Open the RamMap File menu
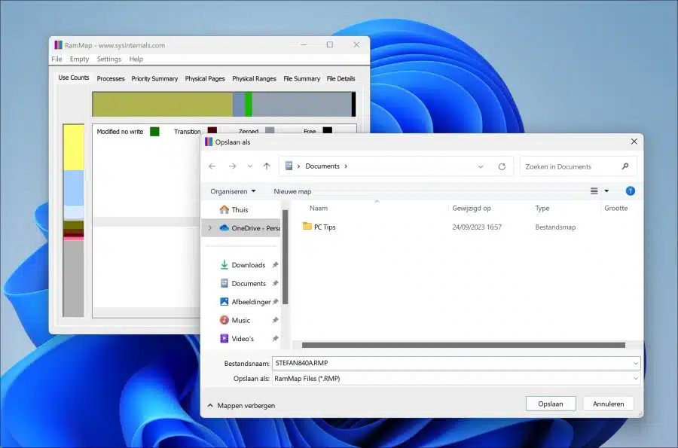Image resolution: width=678 pixels, height=448 pixels. coord(56,59)
